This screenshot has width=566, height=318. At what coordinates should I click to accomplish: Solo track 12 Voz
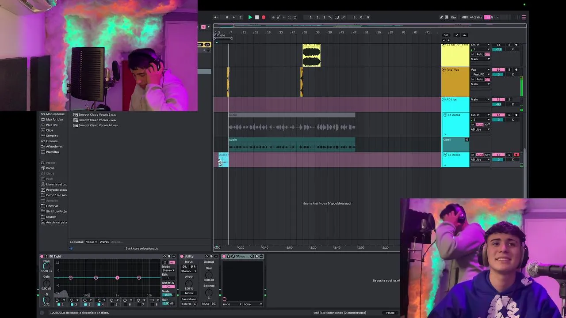tap(509, 70)
